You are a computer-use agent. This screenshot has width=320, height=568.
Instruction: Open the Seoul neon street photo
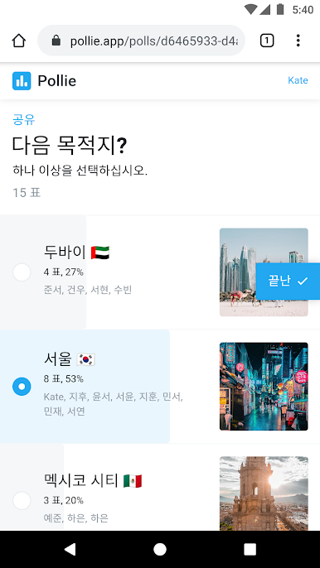point(264,386)
